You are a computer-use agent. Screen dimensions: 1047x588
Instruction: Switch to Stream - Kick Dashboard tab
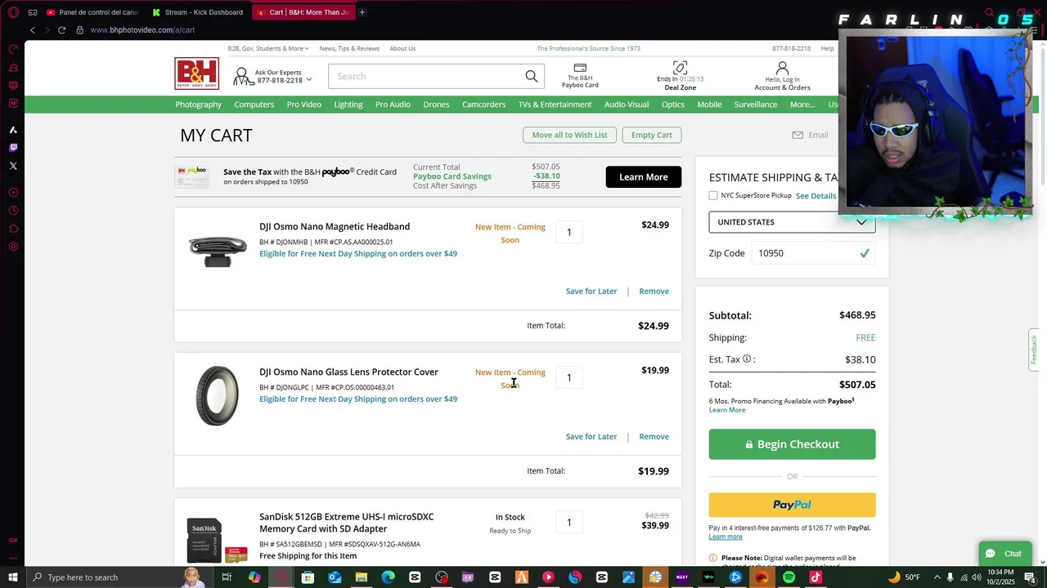198,12
